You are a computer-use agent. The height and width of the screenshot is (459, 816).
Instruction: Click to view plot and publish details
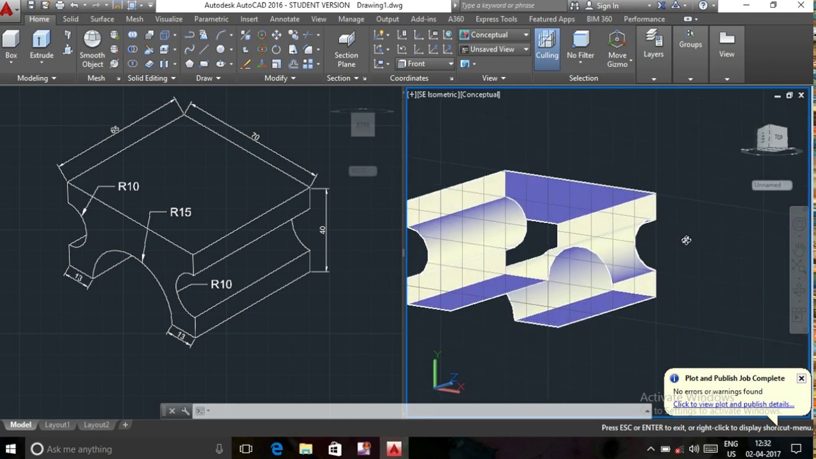click(733, 404)
